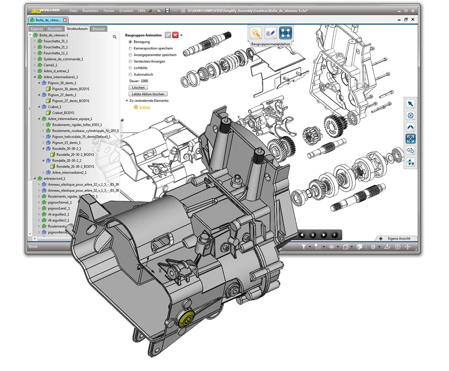This screenshot has height=371, width=449.
Task: Expand the Fourchette_31_1 tree node
Action: click(x=35, y=41)
